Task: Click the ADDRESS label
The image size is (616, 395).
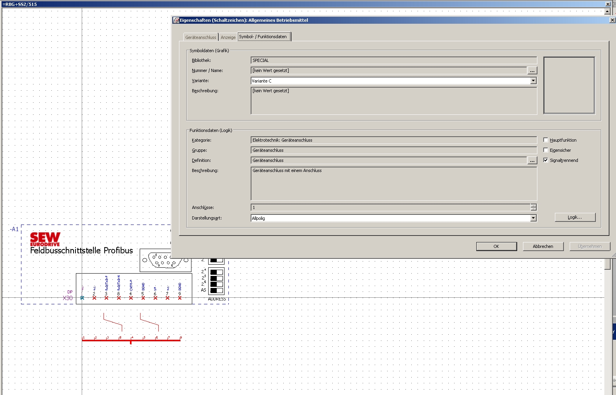Action: pyautogui.click(x=217, y=299)
